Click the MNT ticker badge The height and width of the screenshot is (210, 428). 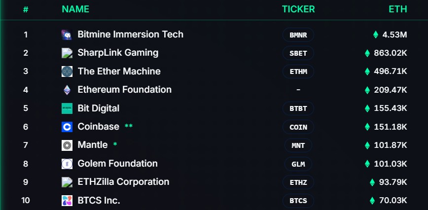click(298, 145)
